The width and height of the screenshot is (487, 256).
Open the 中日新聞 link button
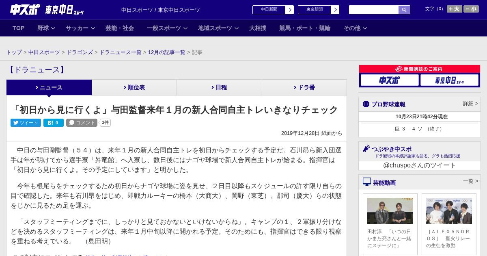[269, 10]
